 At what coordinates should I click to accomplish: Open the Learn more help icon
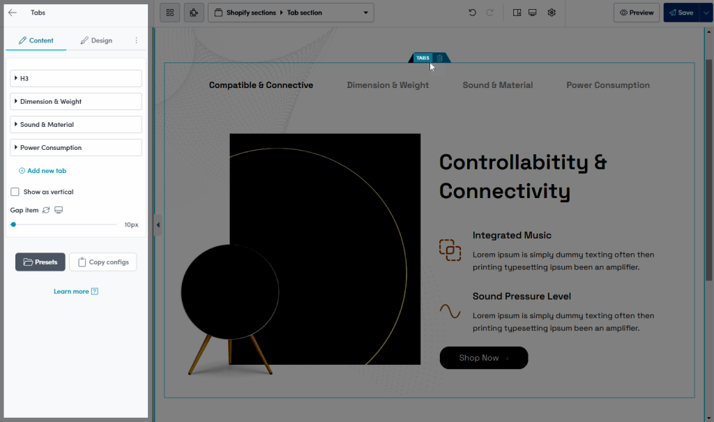95,292
